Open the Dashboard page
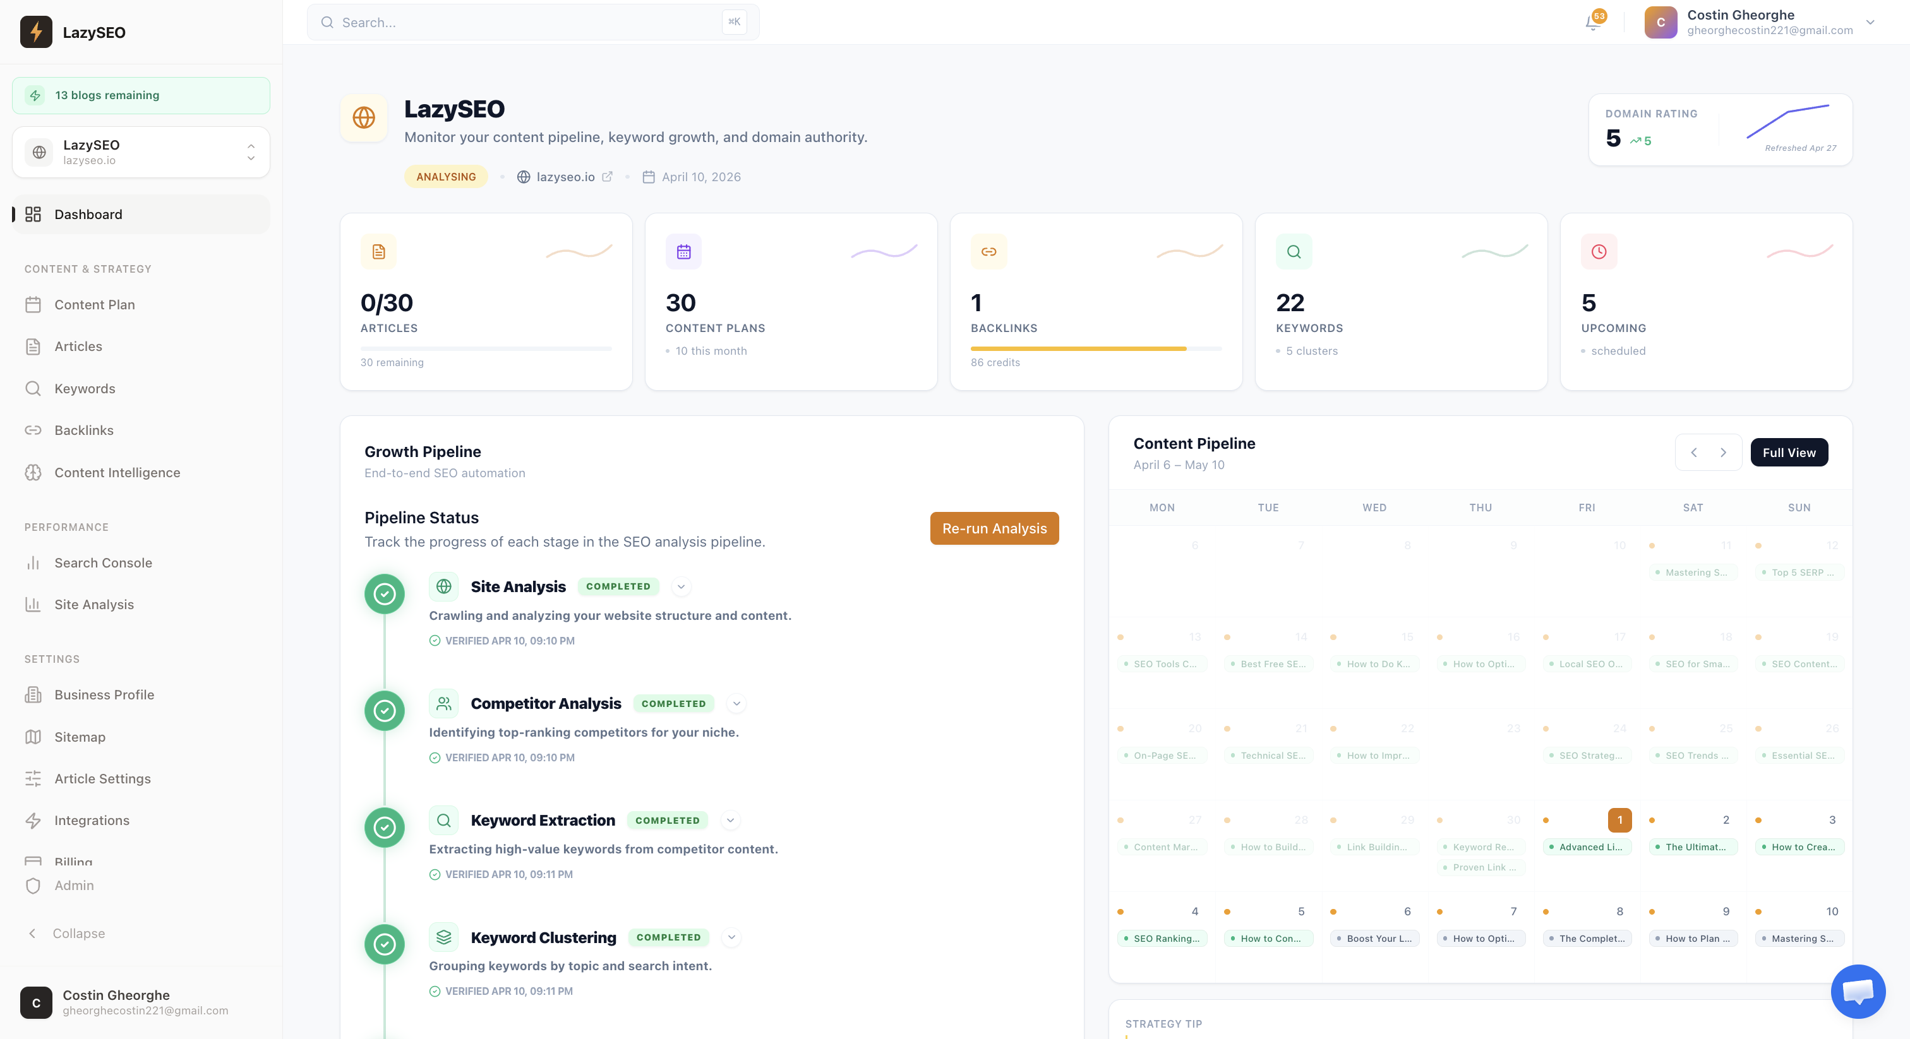The width and height of the screenshot is (1910, 1039). [141, 214]
